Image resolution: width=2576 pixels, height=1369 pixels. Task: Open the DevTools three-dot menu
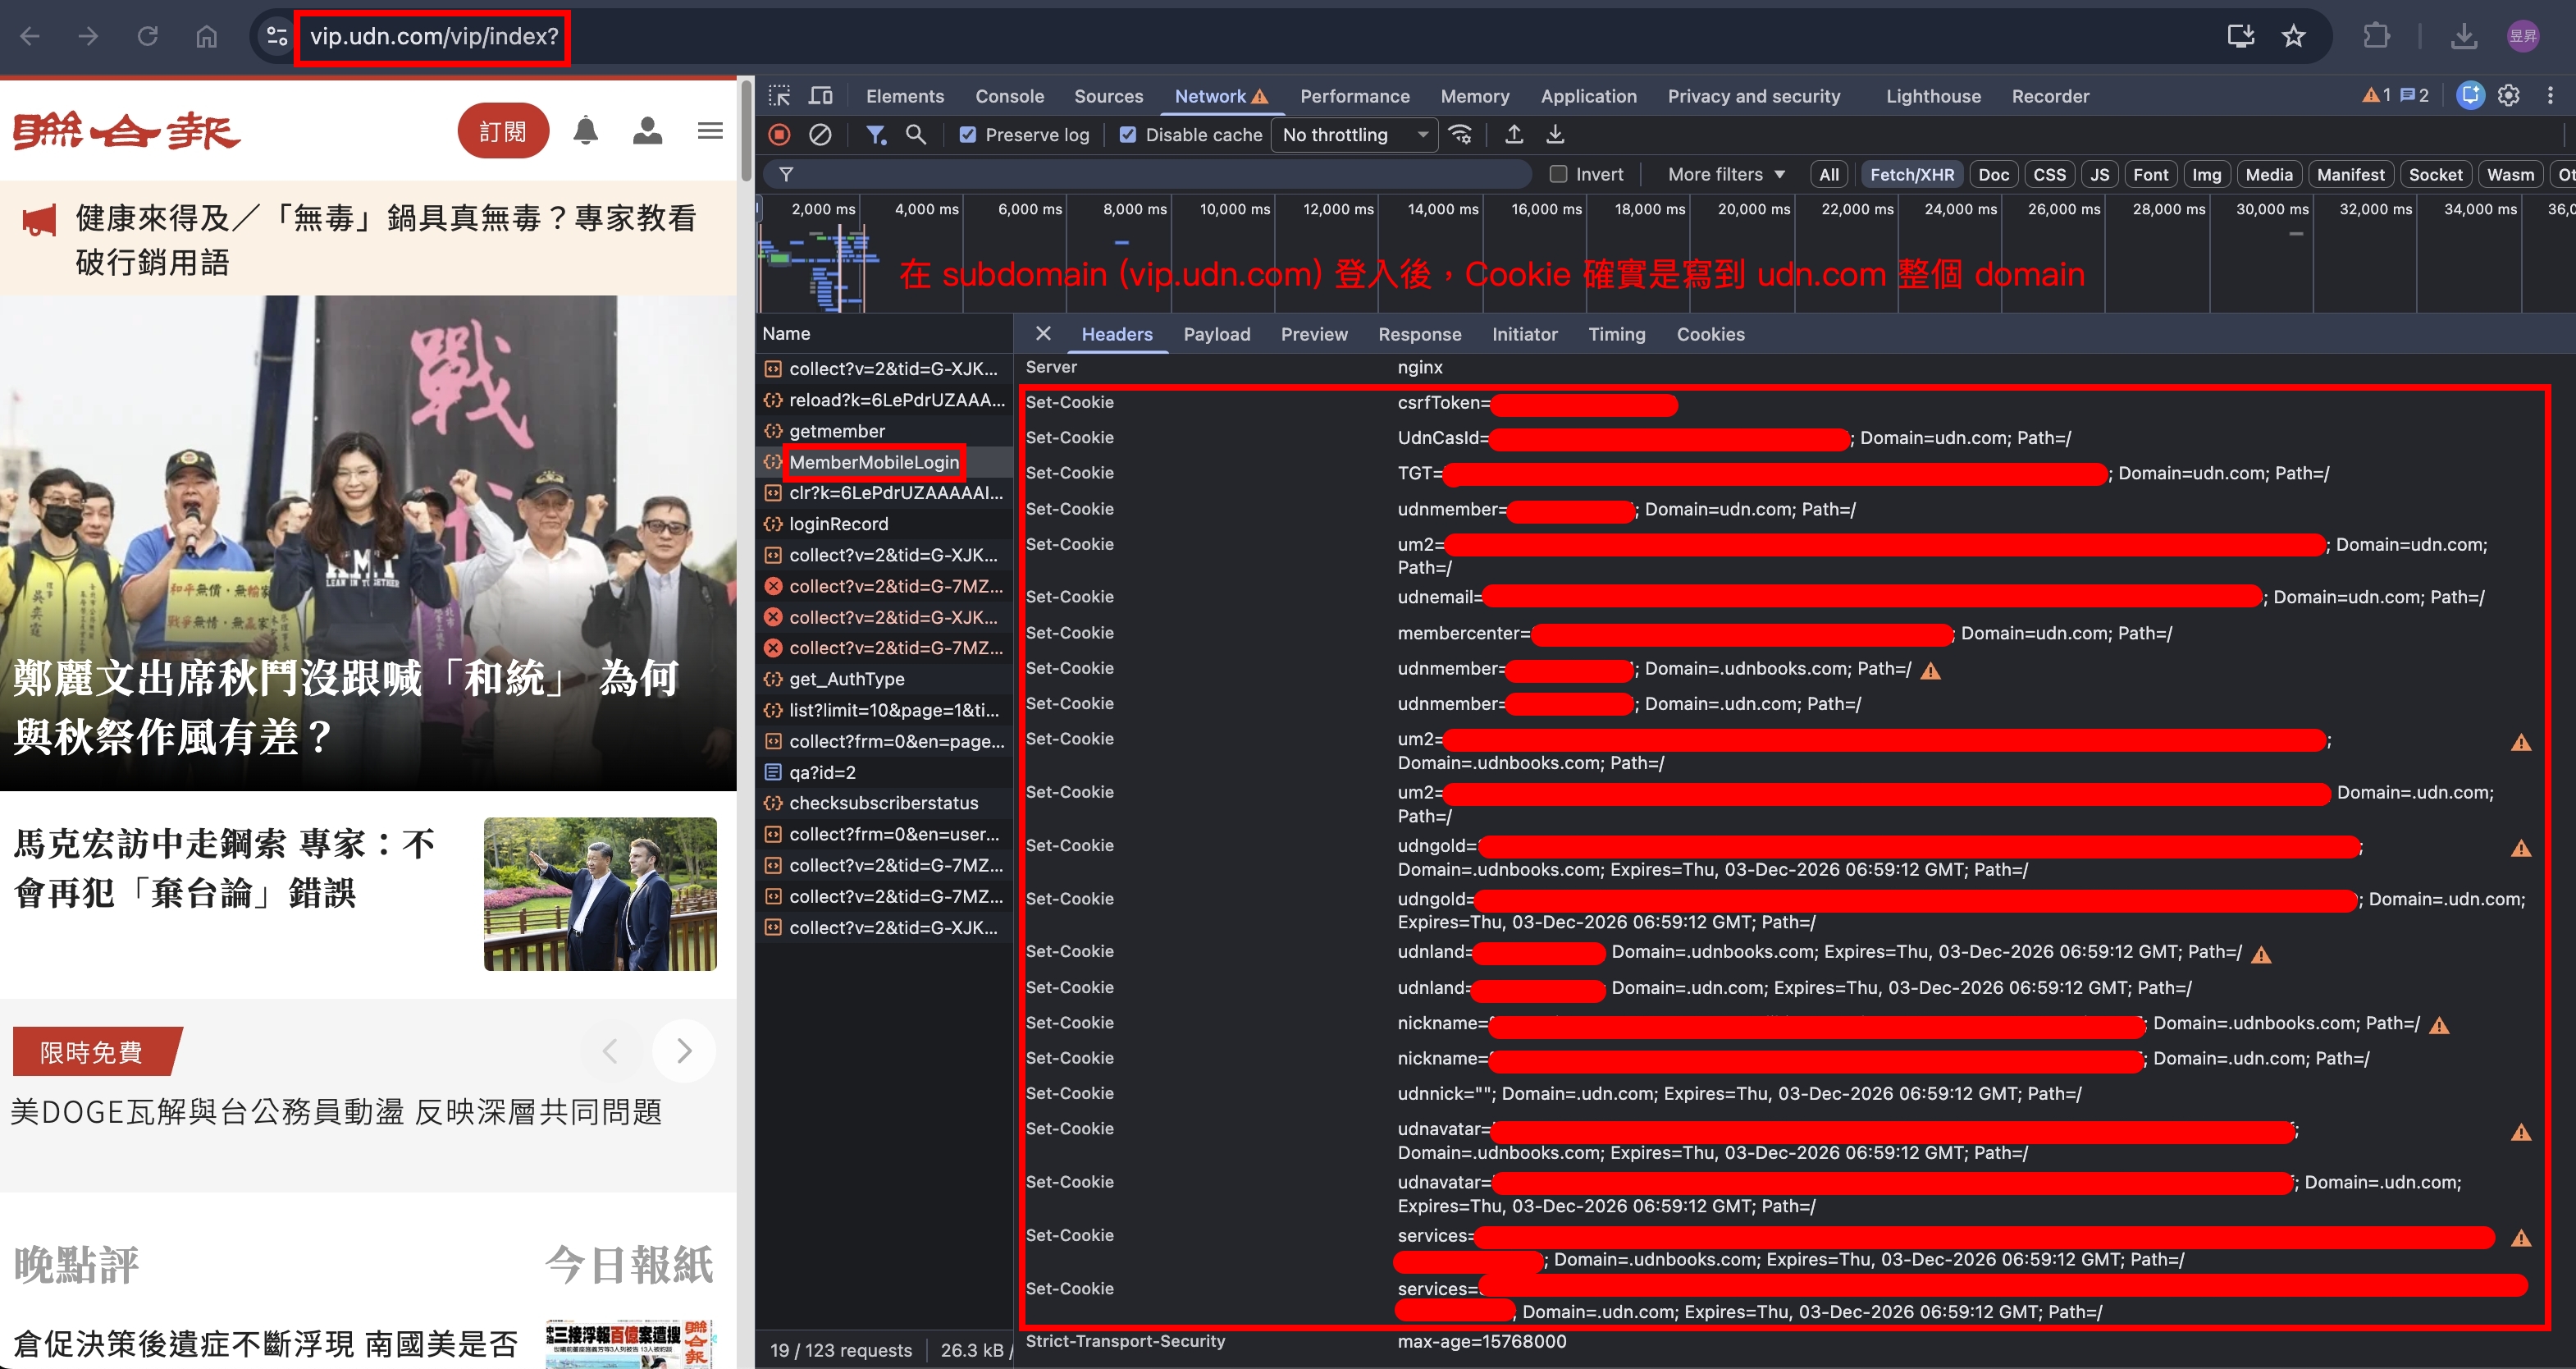(x=2551, y=96)
